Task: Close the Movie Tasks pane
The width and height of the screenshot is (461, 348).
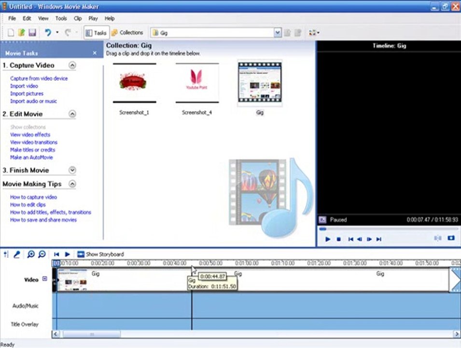Action: (x=95, y=53)
